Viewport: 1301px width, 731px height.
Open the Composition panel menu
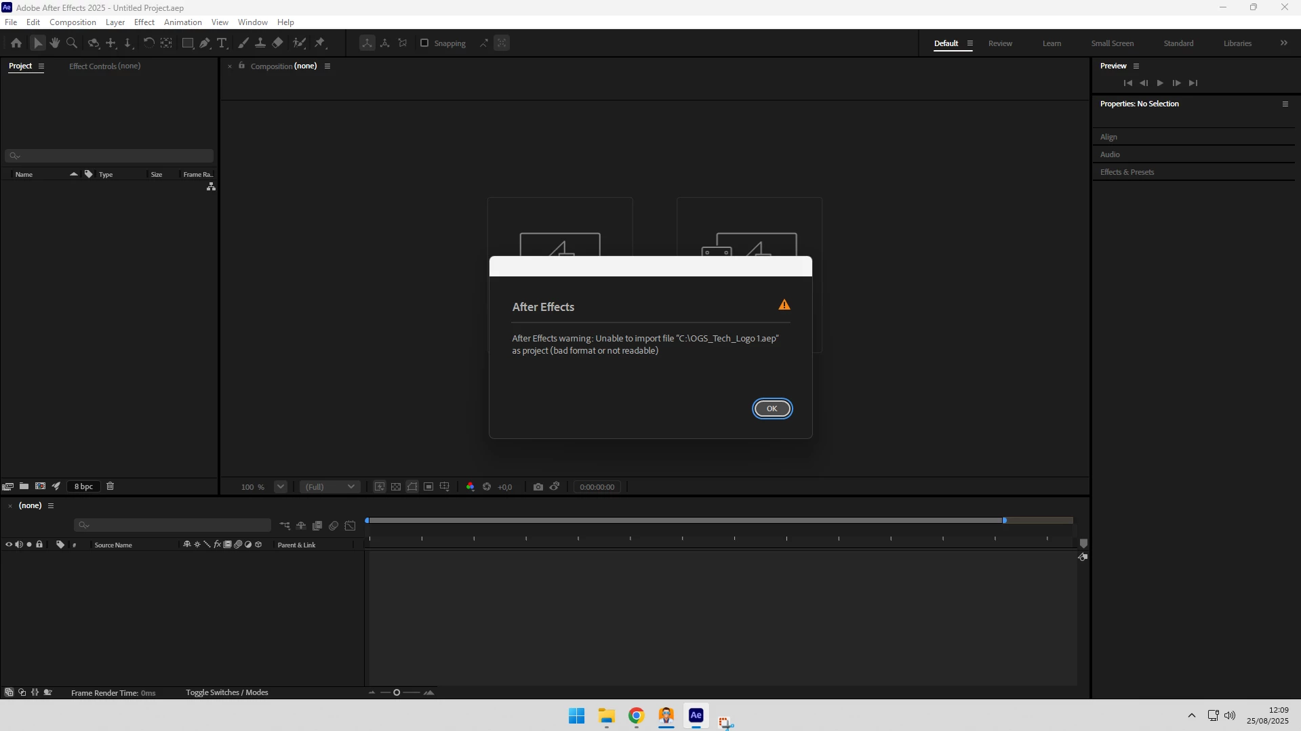coord(327,66)
